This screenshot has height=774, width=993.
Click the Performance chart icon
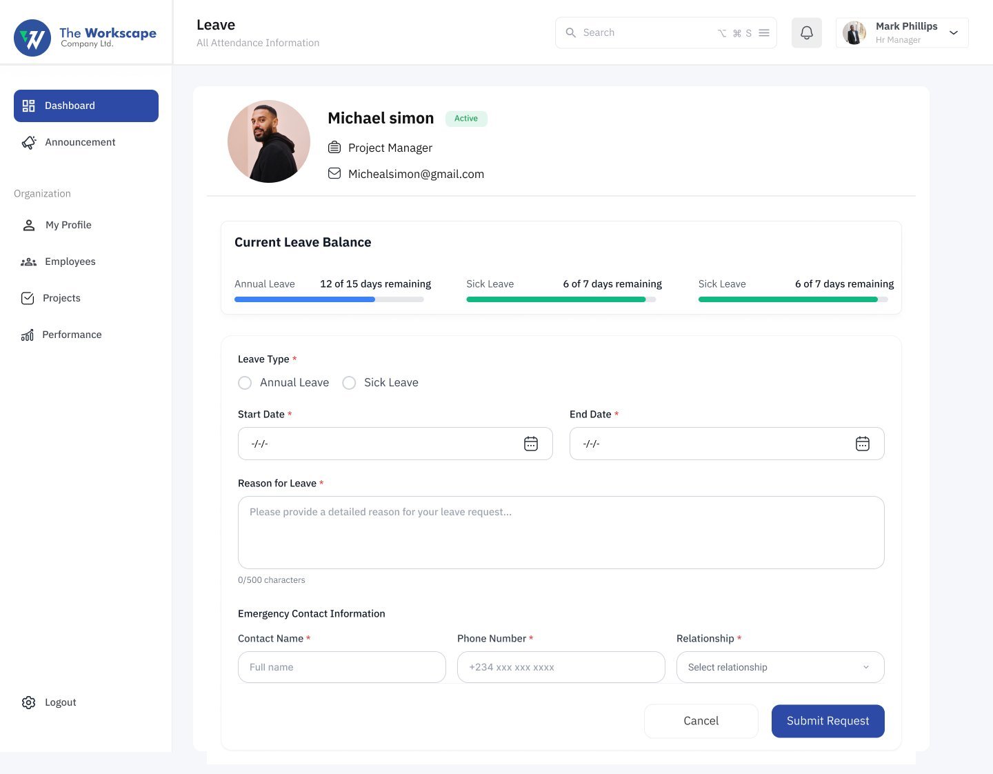[28, 335]
